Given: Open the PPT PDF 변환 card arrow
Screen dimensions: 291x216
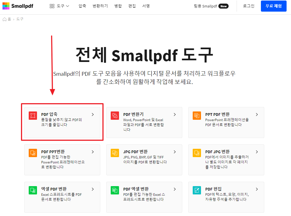Looking at the screenshot, I should [257, 114].
